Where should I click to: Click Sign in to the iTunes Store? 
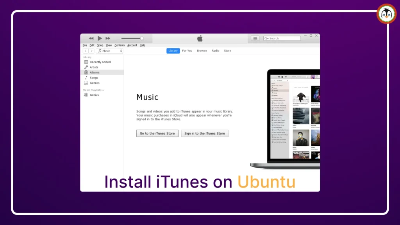(205, 133)
